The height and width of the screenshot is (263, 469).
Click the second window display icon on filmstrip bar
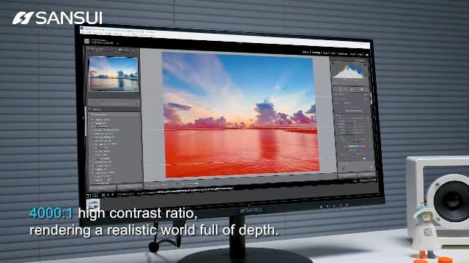[x=95, y=195]
